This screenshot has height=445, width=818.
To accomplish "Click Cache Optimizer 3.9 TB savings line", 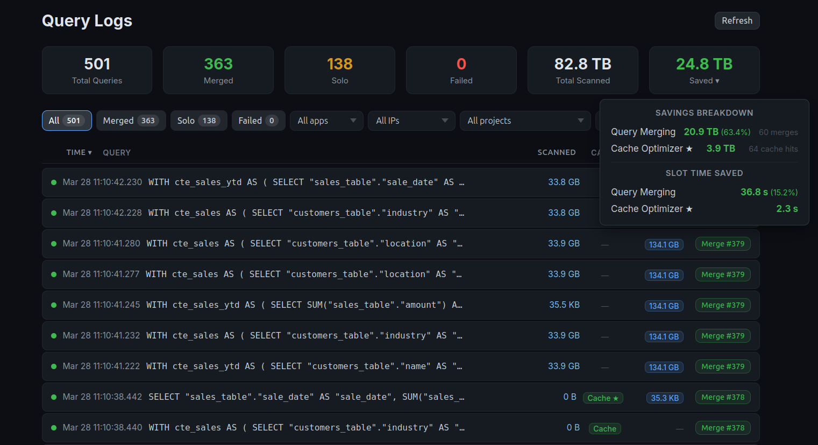I will pyautogui.click(x=705, y=149).
